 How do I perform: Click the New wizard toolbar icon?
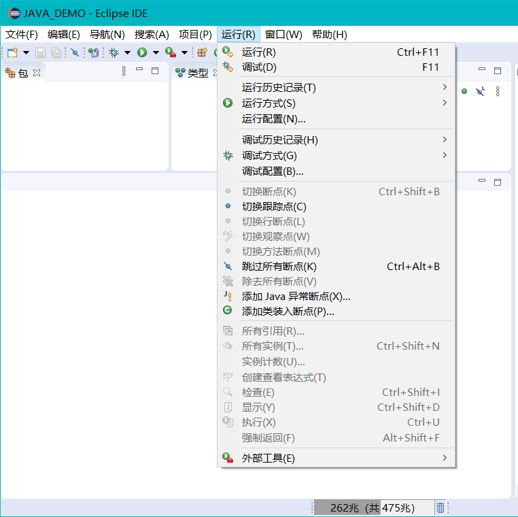[12, 52]
